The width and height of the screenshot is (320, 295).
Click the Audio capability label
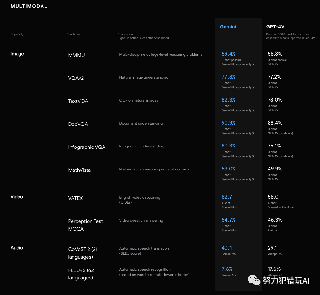point(17,248)
